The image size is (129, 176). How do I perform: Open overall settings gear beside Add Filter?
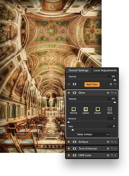tap(111, 84)
